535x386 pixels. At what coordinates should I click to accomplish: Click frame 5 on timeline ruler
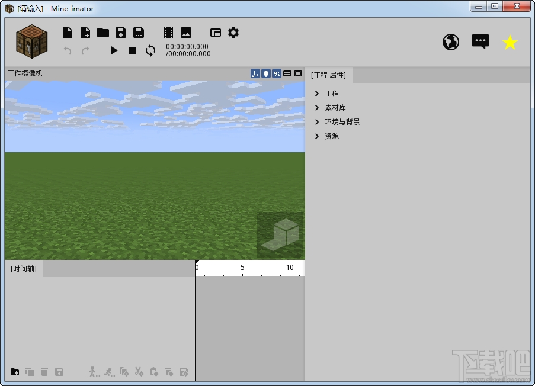(242, 268)
